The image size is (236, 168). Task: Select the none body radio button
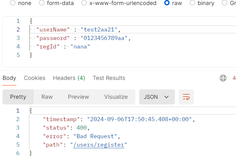pos(13,3)
